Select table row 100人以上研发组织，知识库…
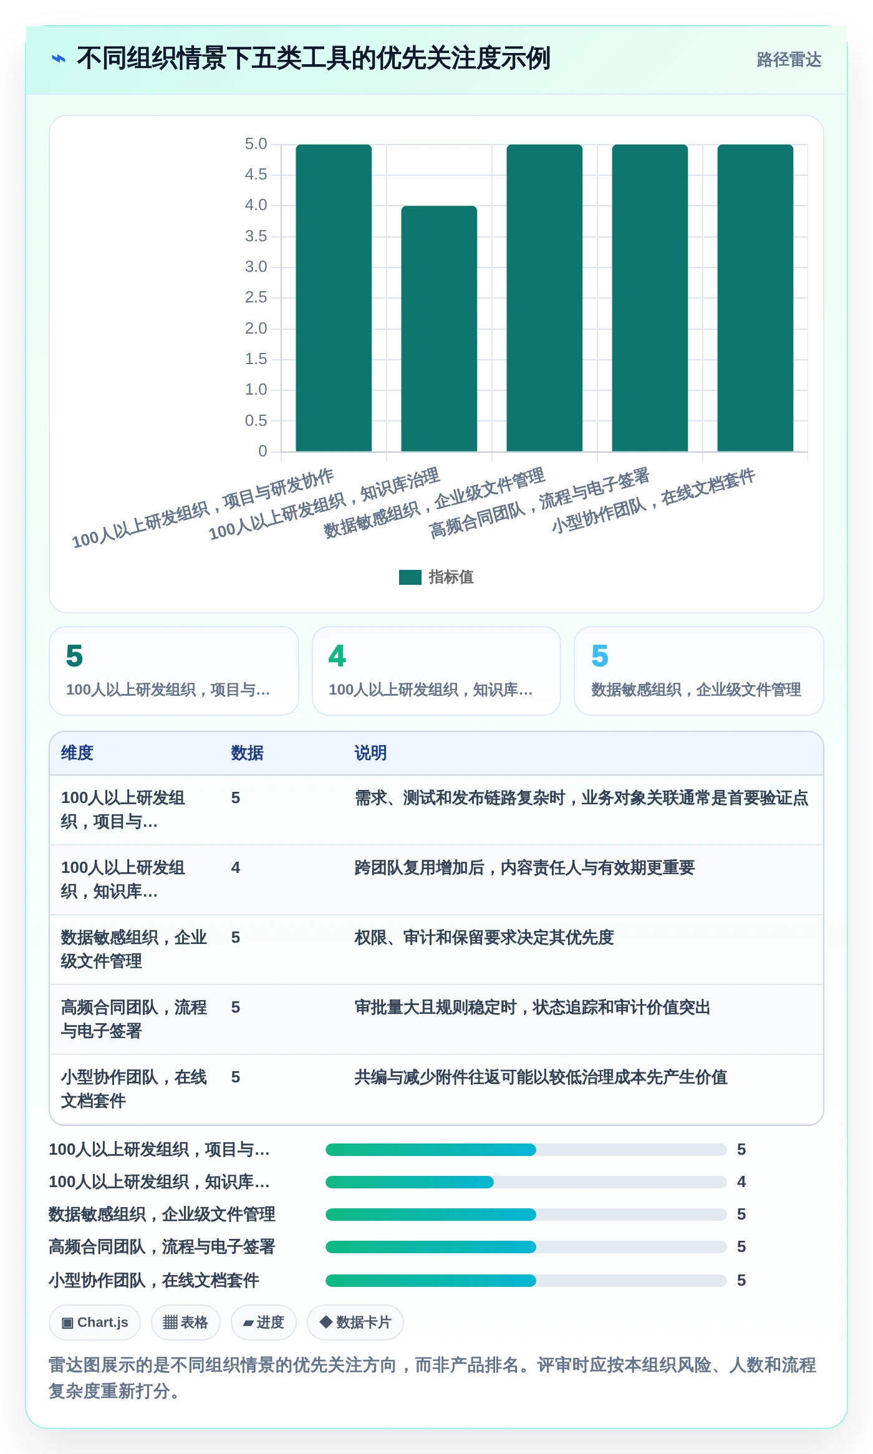Viewport: 873px width, 1454px height. coord(436,880)
